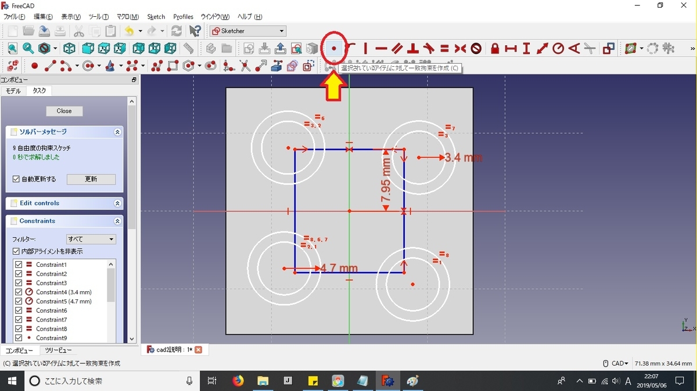The height and width of the screenshot is (391, 697).
Task: Open the undo history dropdown arrow
Action: pyautogui.click(x=140, y=31)
